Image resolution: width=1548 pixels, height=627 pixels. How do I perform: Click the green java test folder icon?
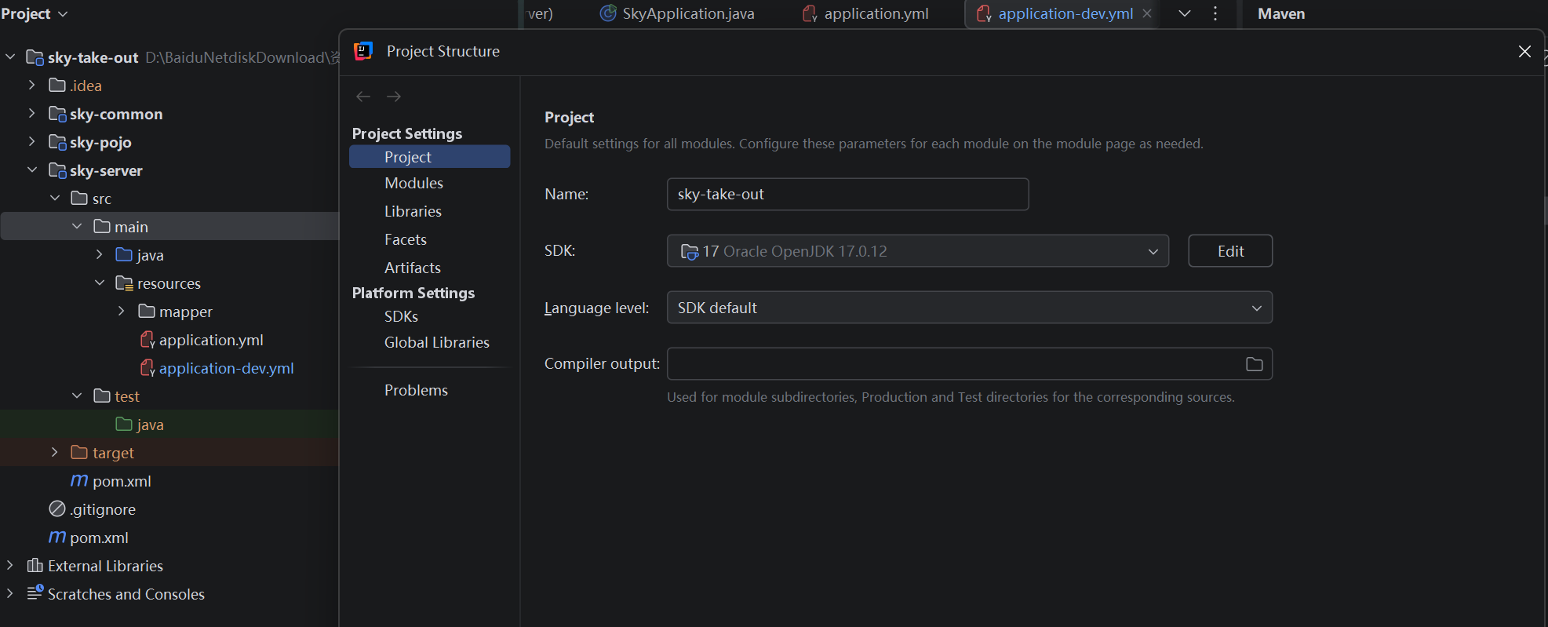coord(124,424)
